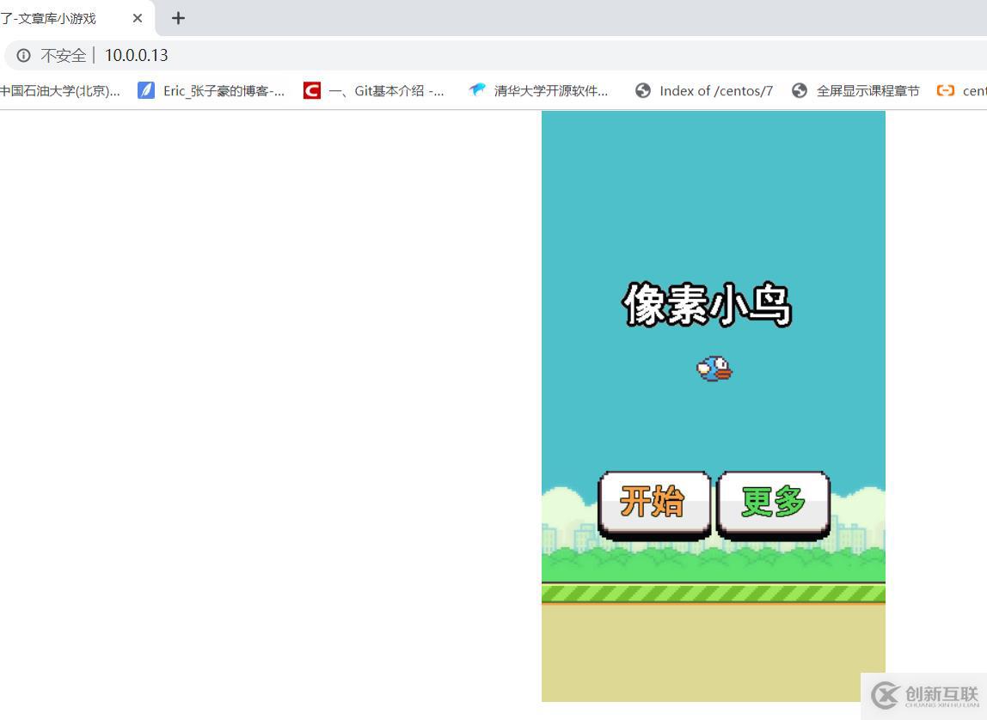987x720 pixels.
Task: Click the globe icon beside 全屏显示课程章节
Action: 800,90
